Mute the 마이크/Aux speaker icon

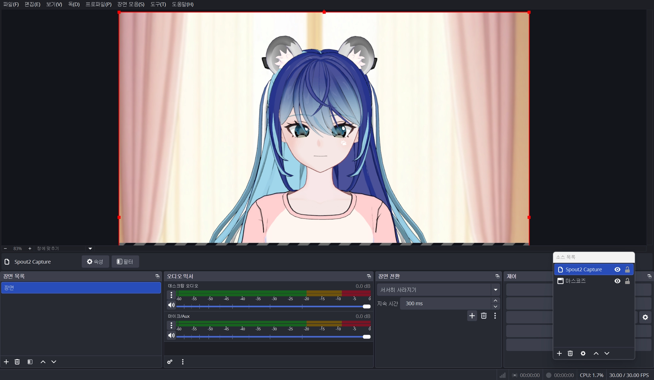[171, 335]
